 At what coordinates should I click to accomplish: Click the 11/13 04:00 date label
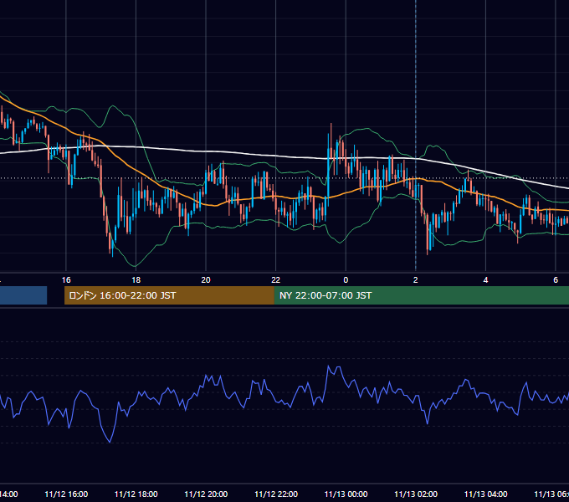tap(486, 494)
